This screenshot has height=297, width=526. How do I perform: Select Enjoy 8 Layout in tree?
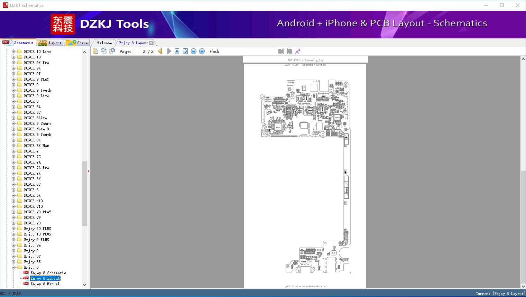[45, 278]
